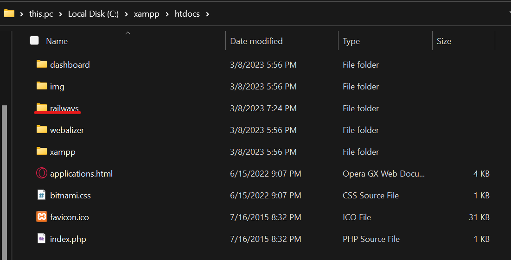The width and height of the screenshot is (511, 260).
Task: Select the railways folder icon
Action: [41, 108]
